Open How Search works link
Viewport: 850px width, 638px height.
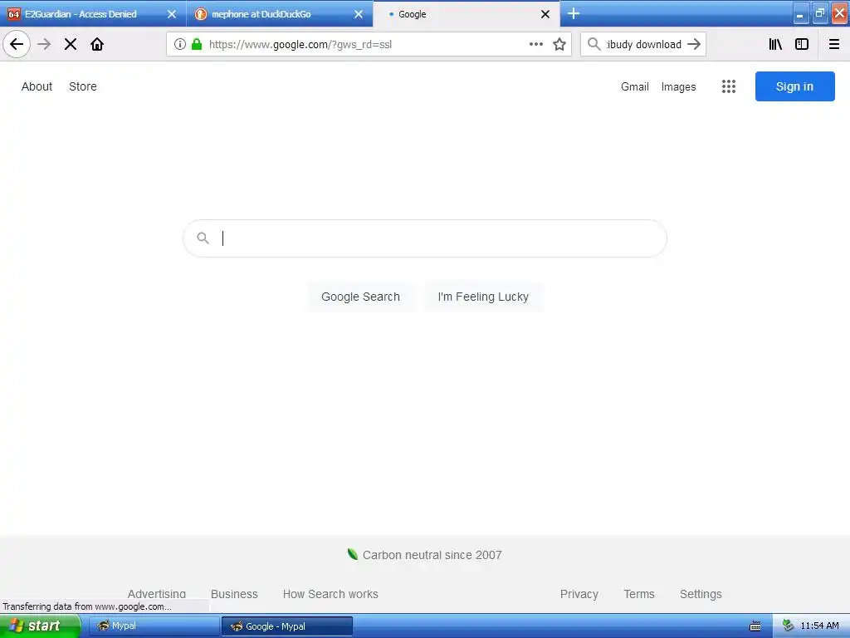point(330,594)
